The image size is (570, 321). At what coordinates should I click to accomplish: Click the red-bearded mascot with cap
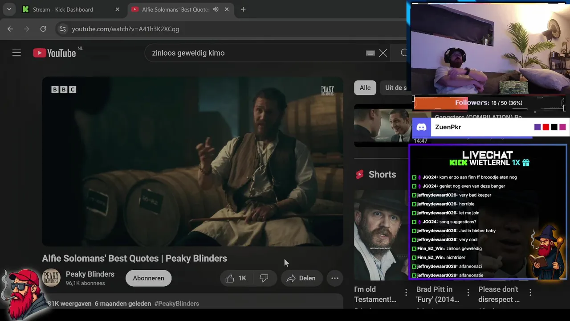(24, 294)
